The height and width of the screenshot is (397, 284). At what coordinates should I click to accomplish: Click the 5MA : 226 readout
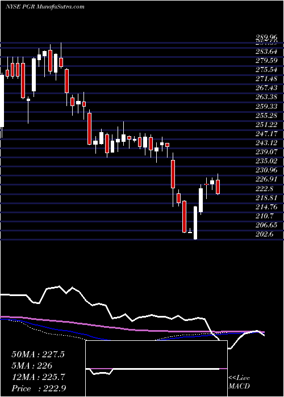click(x=32, y=366)
